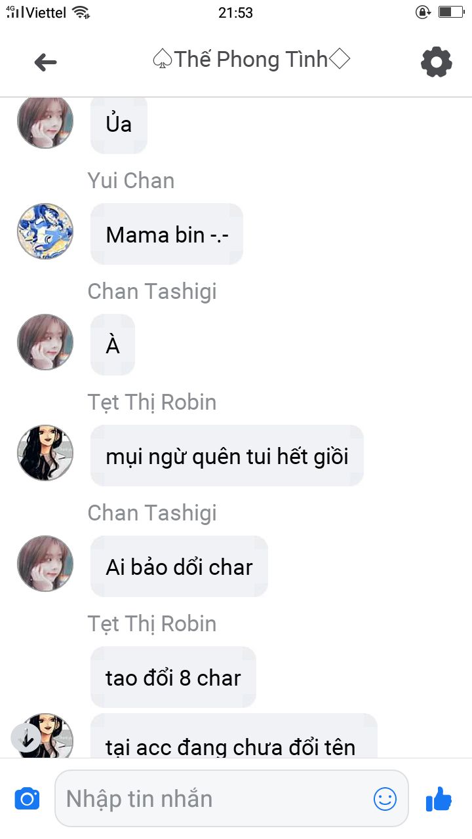Screen dimensions: 472x839
Task: Open the emoji smiley picker
Action: click(385, 798)
